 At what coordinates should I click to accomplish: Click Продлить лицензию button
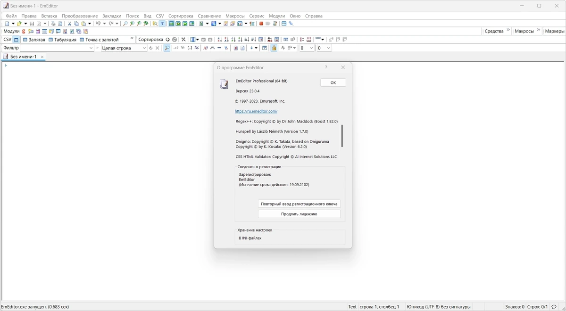(x=299, y=214)
